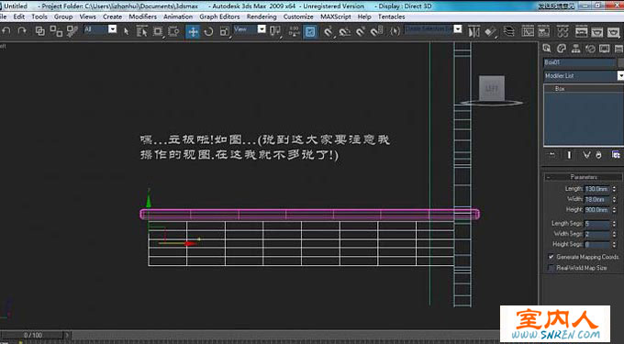Collapse the Parameters rollout
Image resolution: width=624 pixels, height=344 pixels.
[584, 177]
